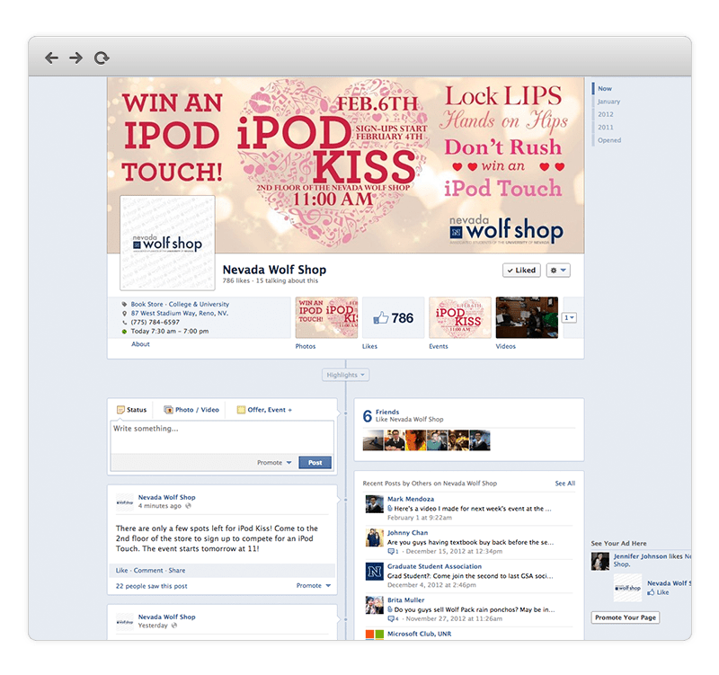Open Nevada Wolf Shop name on Yesterday post
Viewport: 719px width, 675px height.
click(167, 617)
